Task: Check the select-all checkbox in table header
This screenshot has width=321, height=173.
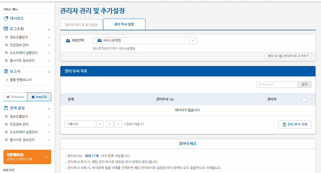Action: tap(304, 99)
